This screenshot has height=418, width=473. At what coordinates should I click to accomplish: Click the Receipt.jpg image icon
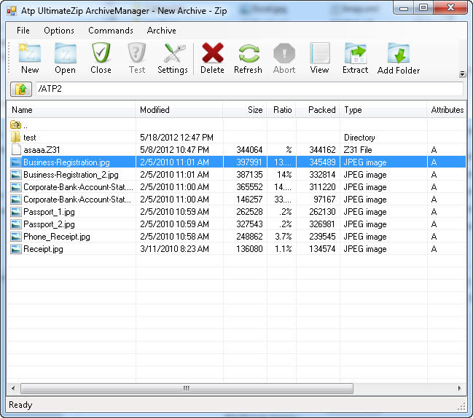(16, 249)
